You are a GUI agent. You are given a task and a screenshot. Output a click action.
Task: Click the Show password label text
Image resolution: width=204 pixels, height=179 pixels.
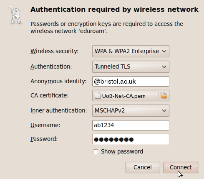point(122,151)
